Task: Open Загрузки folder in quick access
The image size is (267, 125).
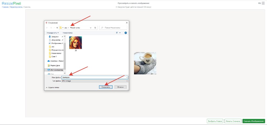Action: [55, 37]
